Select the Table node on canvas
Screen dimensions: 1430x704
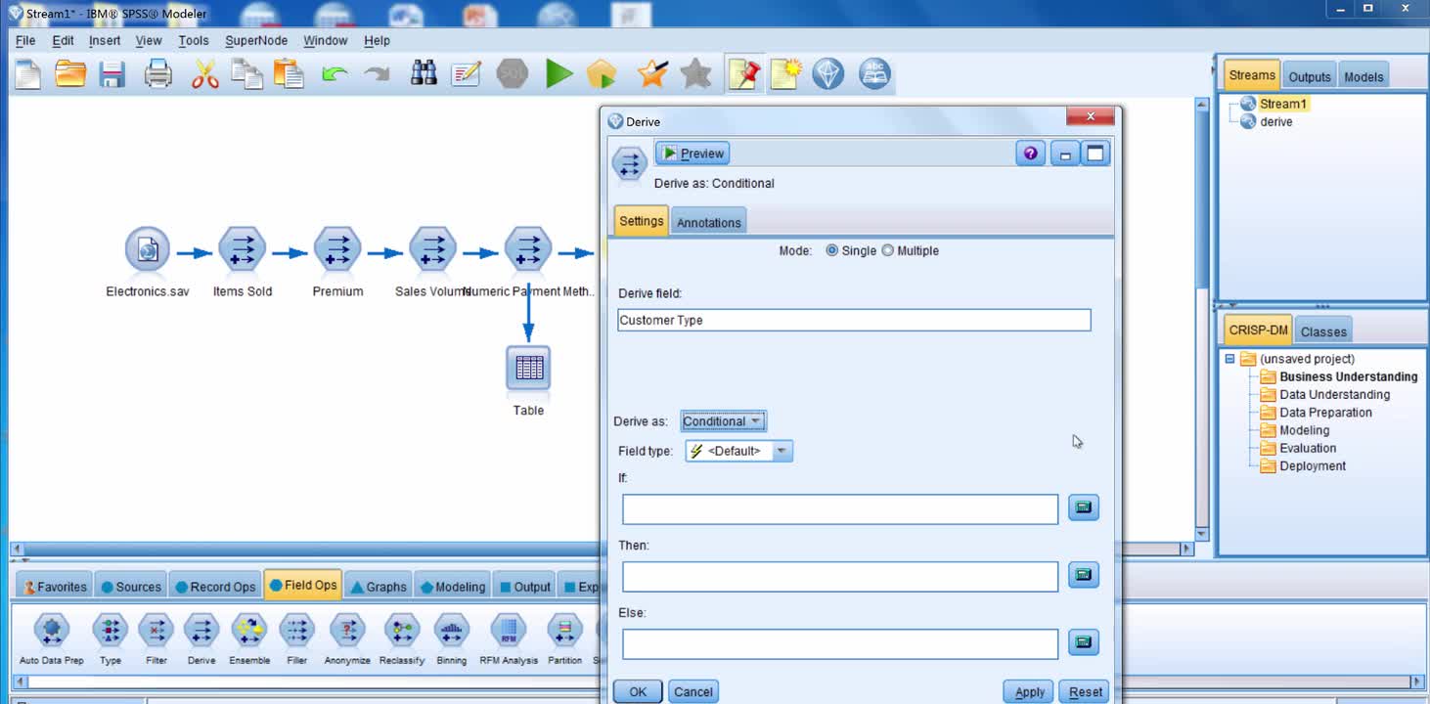[528, 369]
